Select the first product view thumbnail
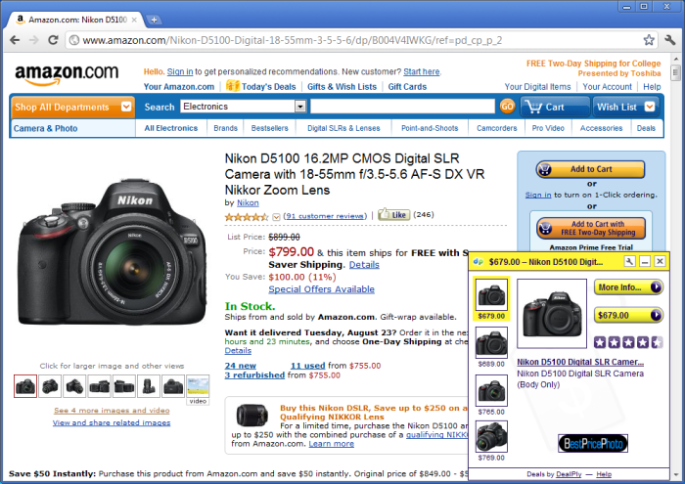The height and width of the screenshot is (484, 685). tap(25, 386)
